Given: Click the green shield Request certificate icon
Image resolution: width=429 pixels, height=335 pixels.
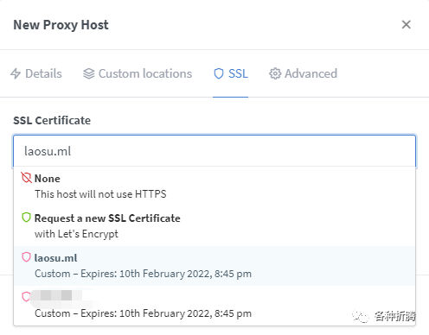Looking at the screenshot, I should point(26,218).
